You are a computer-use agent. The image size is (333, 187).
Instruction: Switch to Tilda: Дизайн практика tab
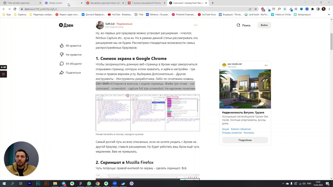point(22,3)
